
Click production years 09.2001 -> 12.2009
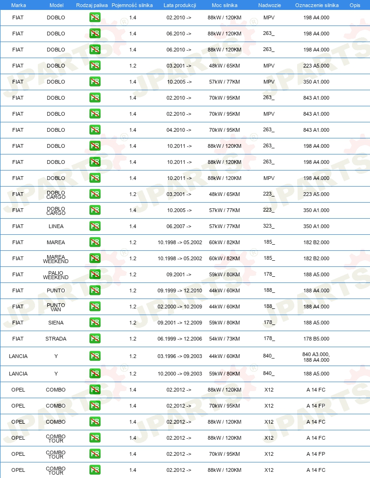(180, 323)
